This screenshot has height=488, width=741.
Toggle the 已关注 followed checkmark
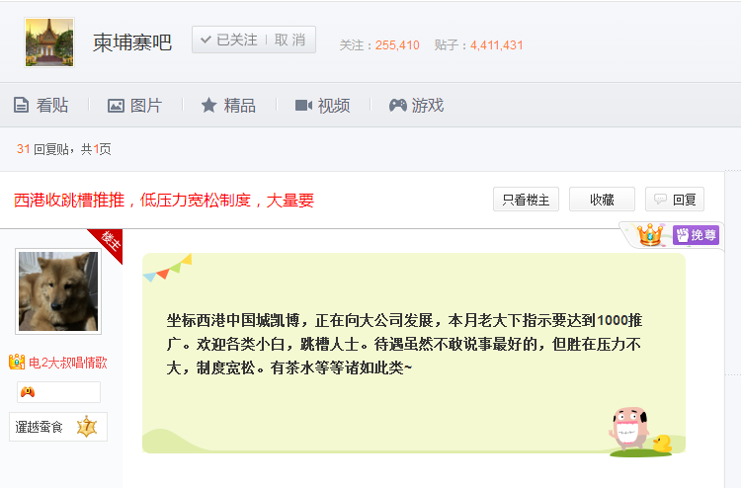[229, 40]
